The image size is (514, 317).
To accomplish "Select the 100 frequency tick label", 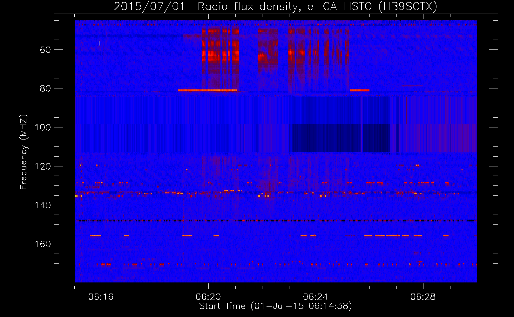I will [43, 127].
